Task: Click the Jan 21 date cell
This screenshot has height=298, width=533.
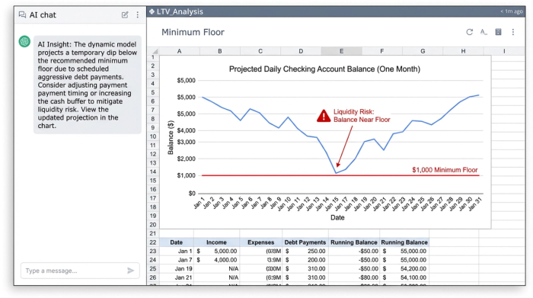Action: click(177, 277)
